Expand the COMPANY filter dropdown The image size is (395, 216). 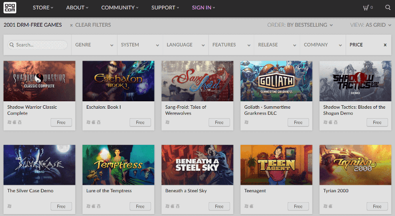point(323,45)
